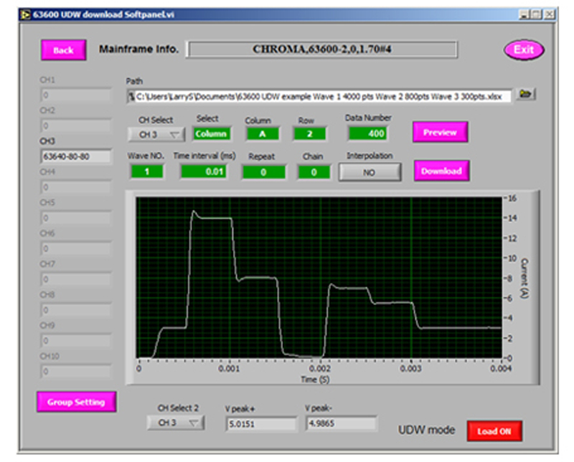Click the Preview button
Viewport: 574px width, 462px height.
440,132
